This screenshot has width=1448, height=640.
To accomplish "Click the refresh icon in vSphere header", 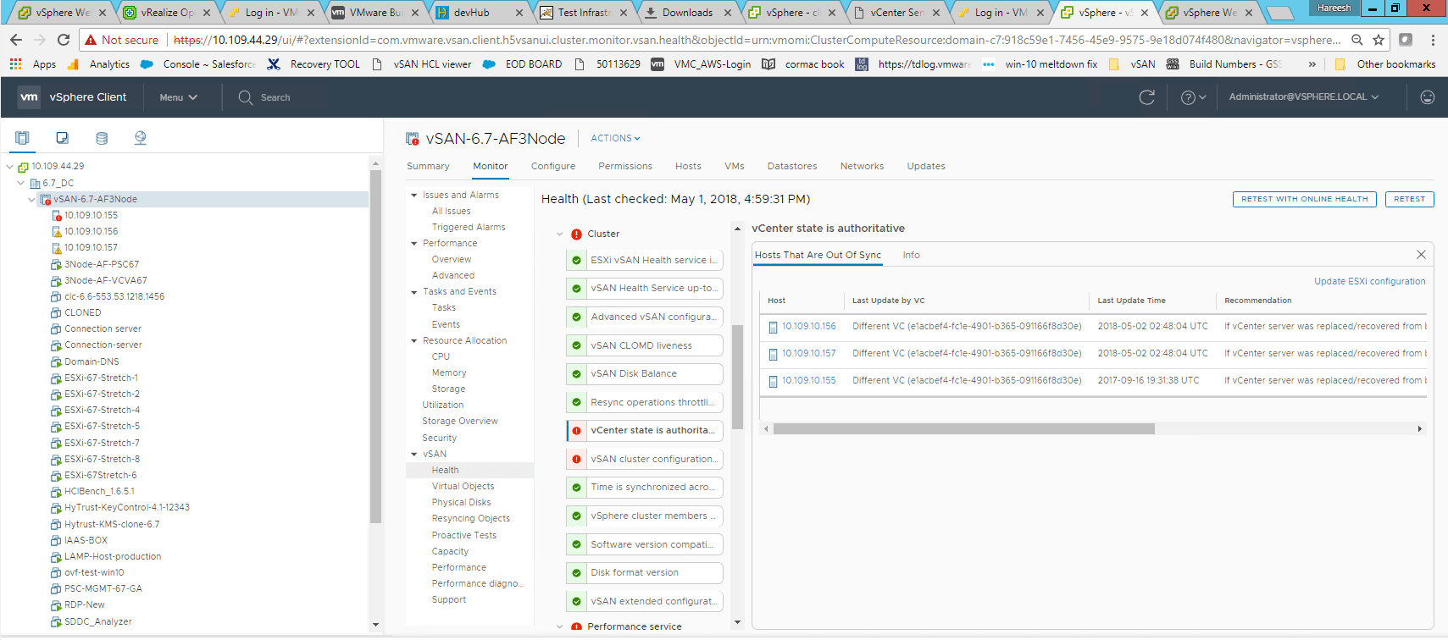I will click(x=1146, y=97).
